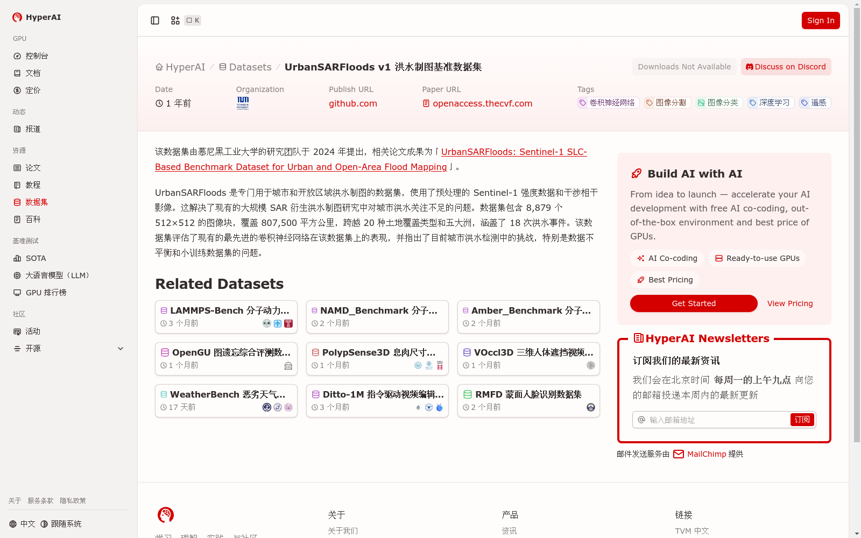Open 活动 in the sidebar
This screenshot has width=861, height=538.
[68, 331]
